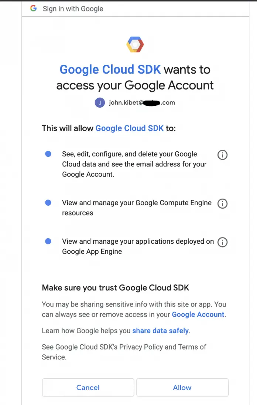257x405 pixels.
Task: Open info about Google Cloud data permission
Action: [222, 155]
